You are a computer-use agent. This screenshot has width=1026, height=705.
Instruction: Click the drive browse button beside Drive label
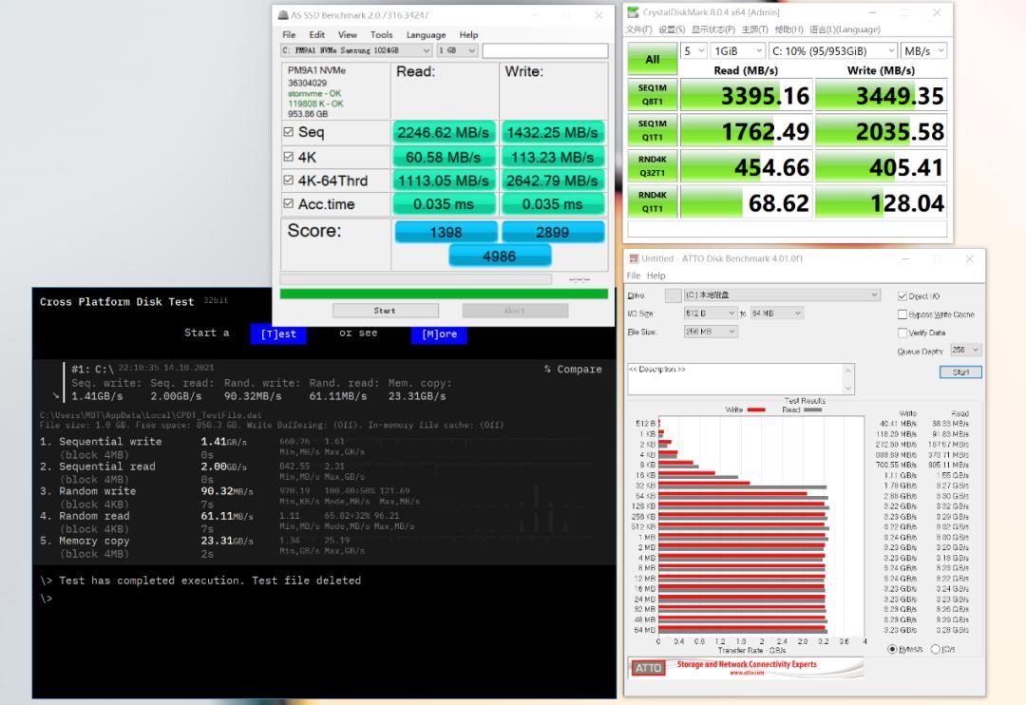pyautogui.click(x=673, y=295)
